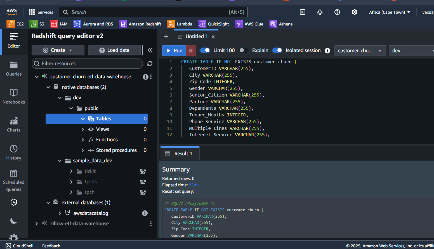434x249 pixels.
Task: Open History in sidebar
Action: (x=14, y=153)
